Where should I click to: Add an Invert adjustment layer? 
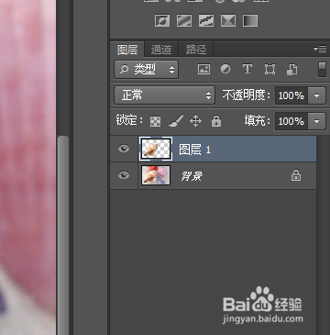click(x=162, y=21)
